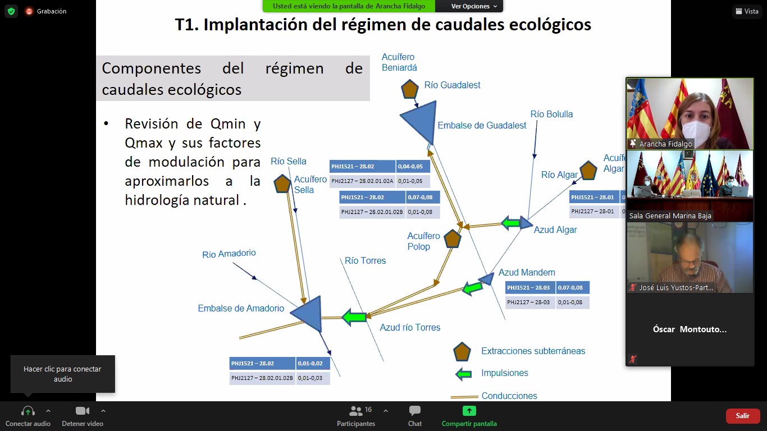The image size is (767, 431).
Task: Expand chevron next to Participantes
Action: pos(385,411)
